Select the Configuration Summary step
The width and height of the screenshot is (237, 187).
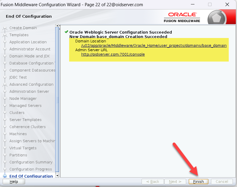click(31, 162)
